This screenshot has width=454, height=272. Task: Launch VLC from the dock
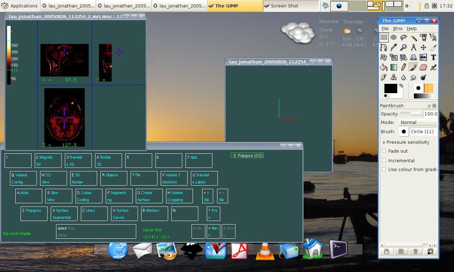[265, 252]
